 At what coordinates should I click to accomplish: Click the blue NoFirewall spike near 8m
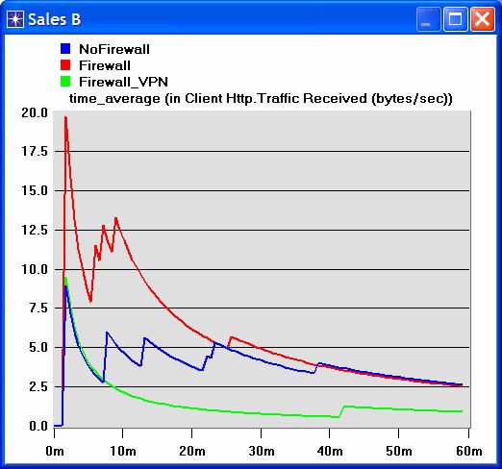click(x=107, y=333)
